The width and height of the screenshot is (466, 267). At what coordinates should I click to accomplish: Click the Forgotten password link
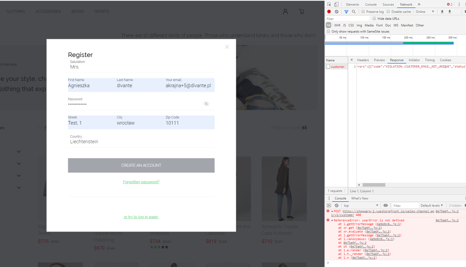coord(141,182)
